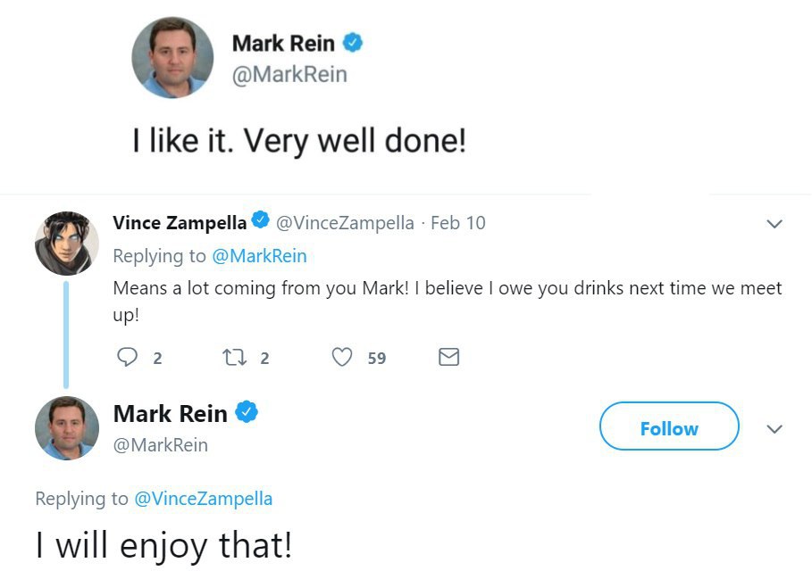Click the Feb 10 tweet timestamp
The height and width of the screenshot is (579, 812).
(x=458, y=222)
